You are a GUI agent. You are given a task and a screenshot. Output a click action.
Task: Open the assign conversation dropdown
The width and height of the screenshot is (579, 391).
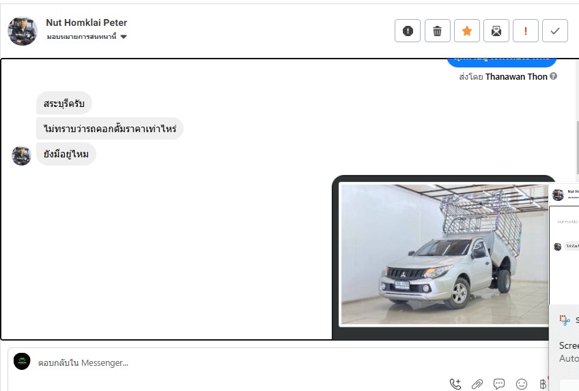(x=87, y=37)
